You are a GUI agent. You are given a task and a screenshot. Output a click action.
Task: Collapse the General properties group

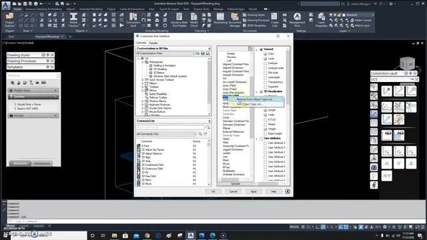(256, 49)
